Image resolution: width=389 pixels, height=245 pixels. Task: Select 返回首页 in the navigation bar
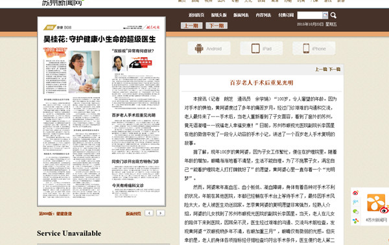pos(196,15)
